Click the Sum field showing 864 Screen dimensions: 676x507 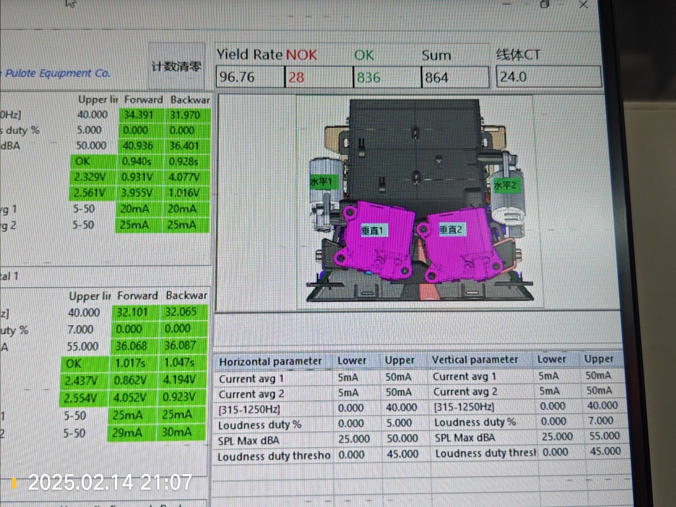[x=455, y=77]
